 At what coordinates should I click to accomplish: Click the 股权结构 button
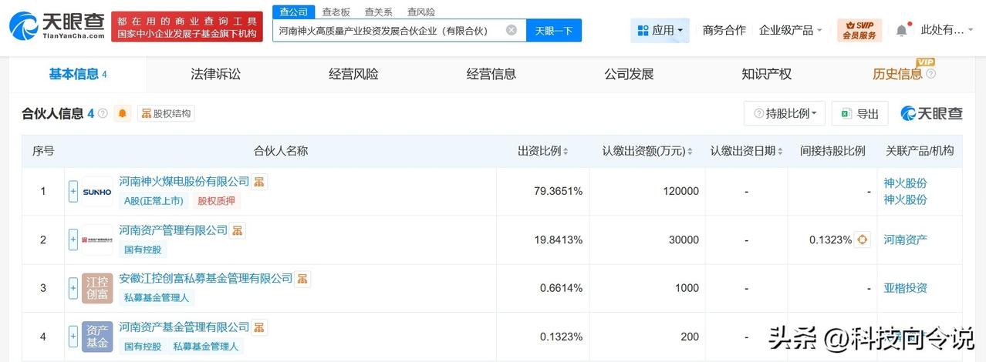point(165,113)
